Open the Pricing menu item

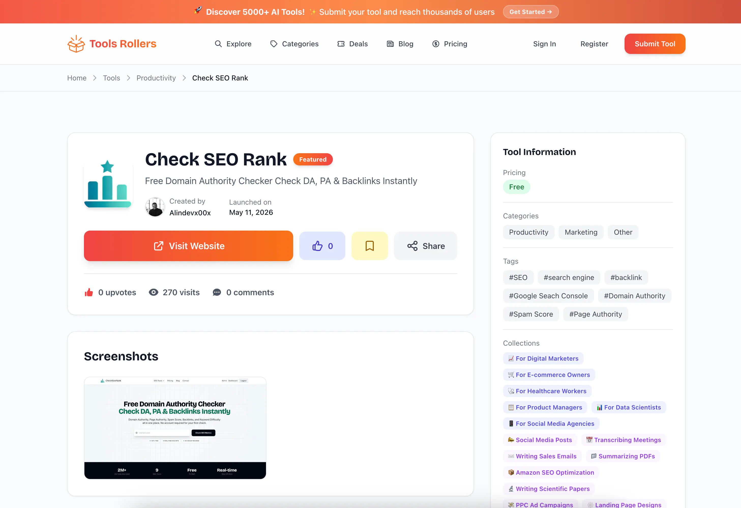click(x=450, y=44)
